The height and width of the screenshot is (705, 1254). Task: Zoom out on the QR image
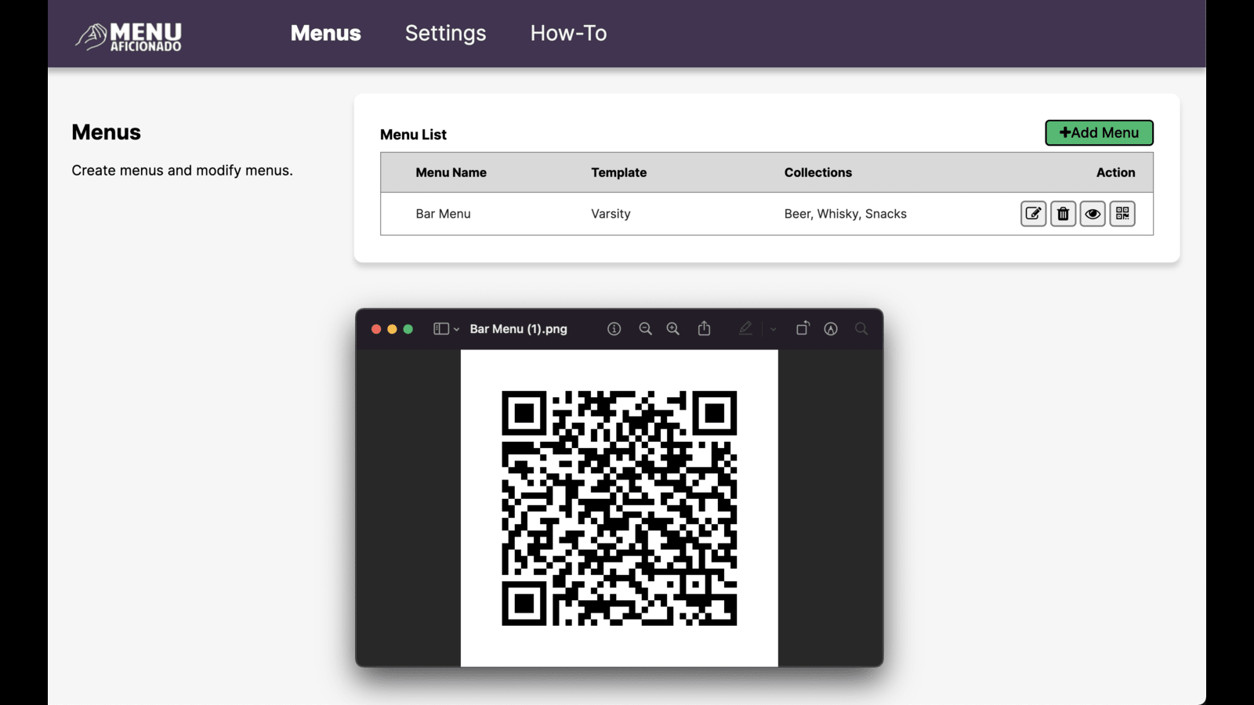click(645, 329)
